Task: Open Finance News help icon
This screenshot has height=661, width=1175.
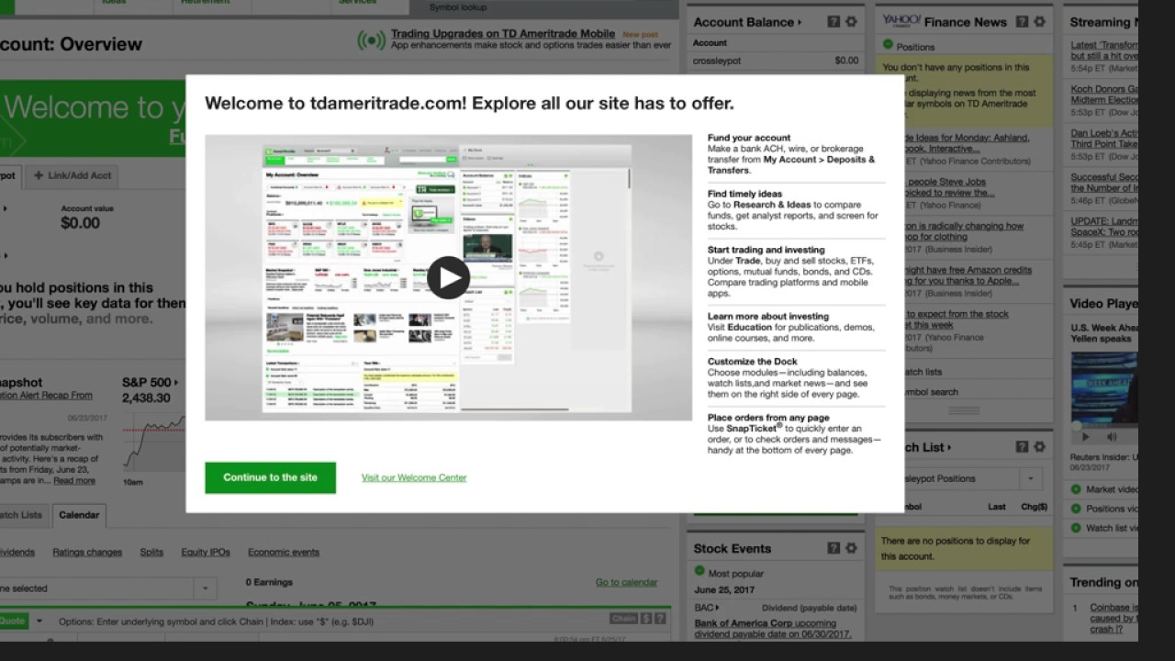Action: 1022,22
